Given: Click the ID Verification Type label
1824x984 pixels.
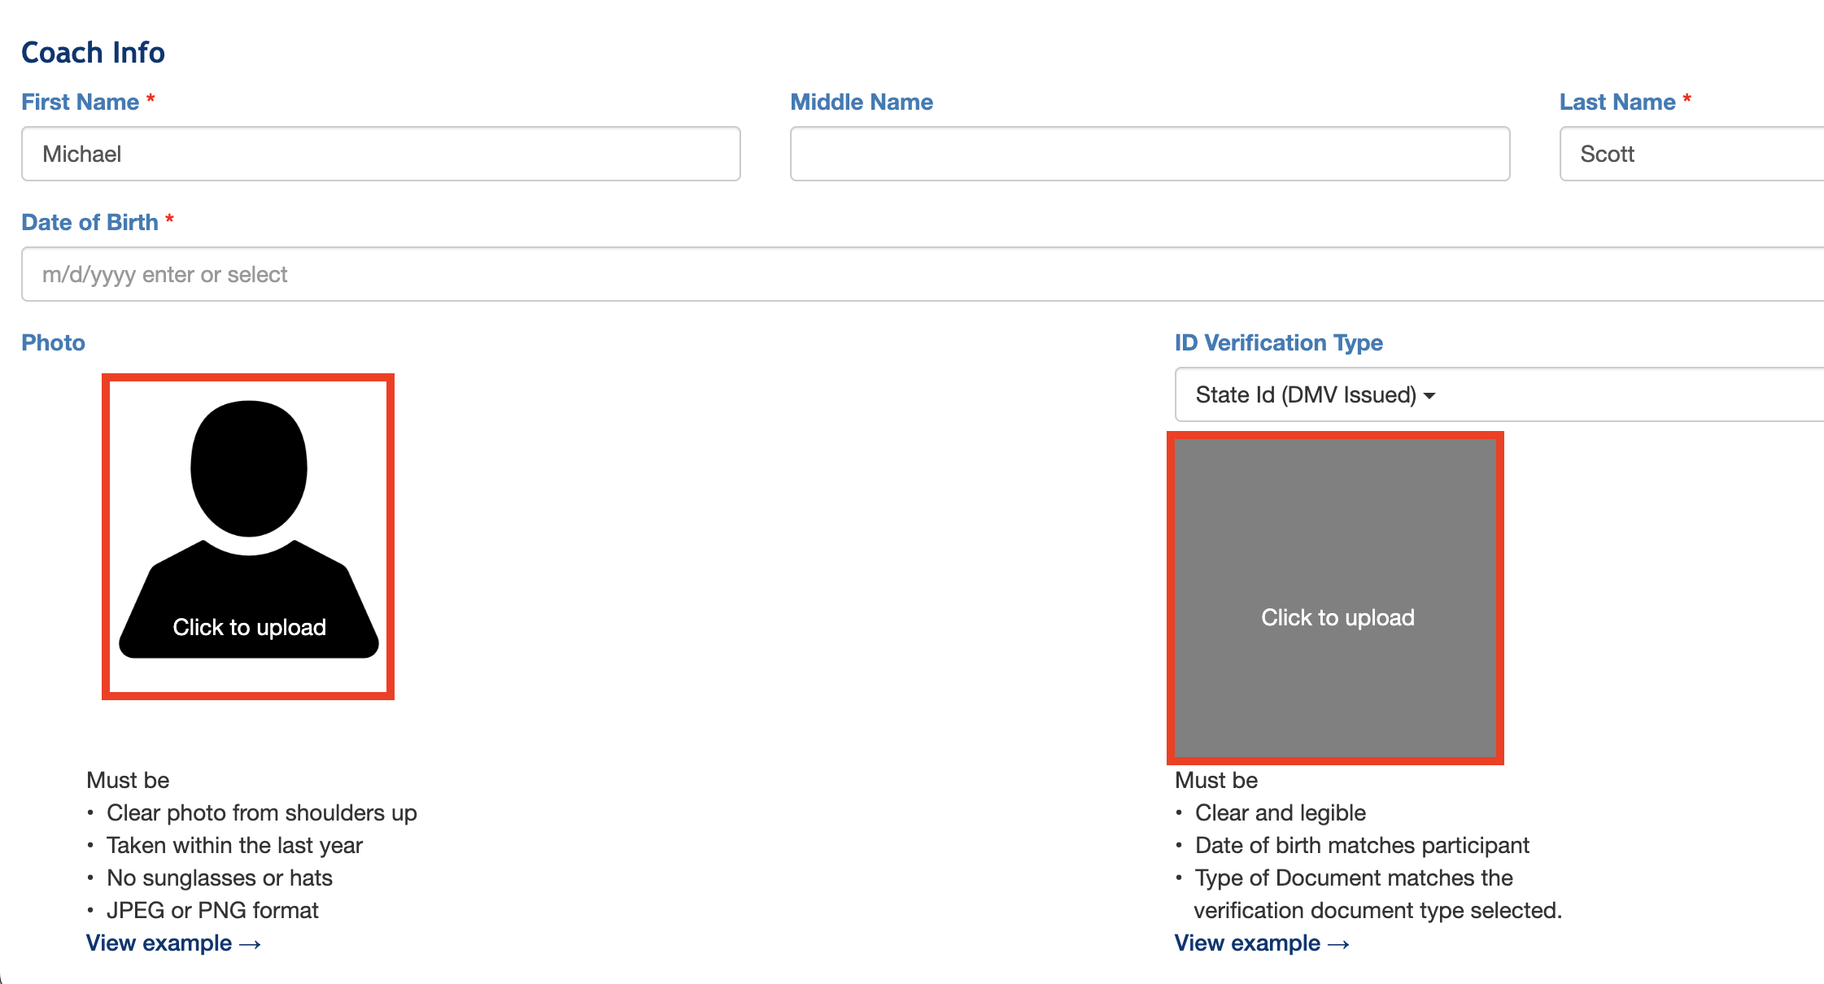Looking at the screenshot, I should [1278, 342].
